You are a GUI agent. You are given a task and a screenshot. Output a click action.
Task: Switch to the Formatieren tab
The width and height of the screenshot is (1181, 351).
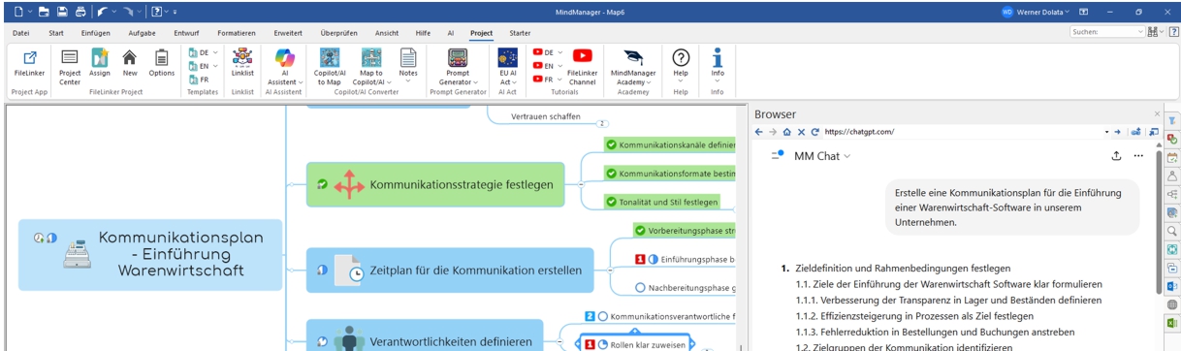point(237,33)
